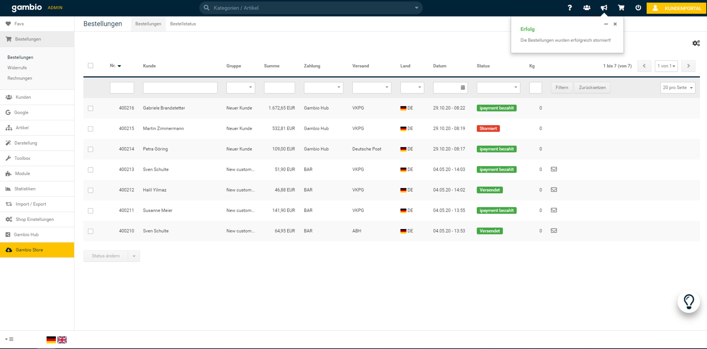Toggle the select-all orders checkbox
This screenshot has height=349, width=707.
(91, 66)
